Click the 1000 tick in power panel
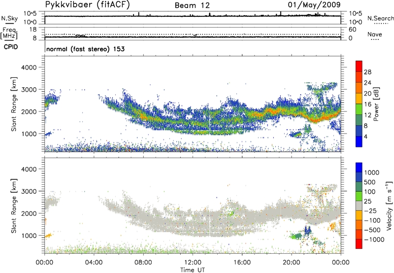The height and width of the screenshot is (273, 394). tap(29, 134)
